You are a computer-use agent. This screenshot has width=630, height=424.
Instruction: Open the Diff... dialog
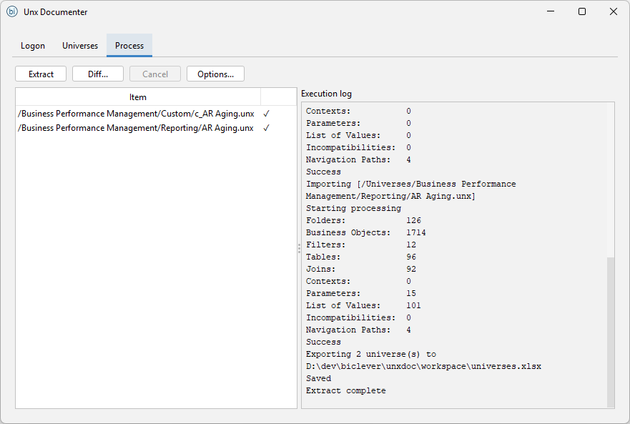click(x=98, y=74)
